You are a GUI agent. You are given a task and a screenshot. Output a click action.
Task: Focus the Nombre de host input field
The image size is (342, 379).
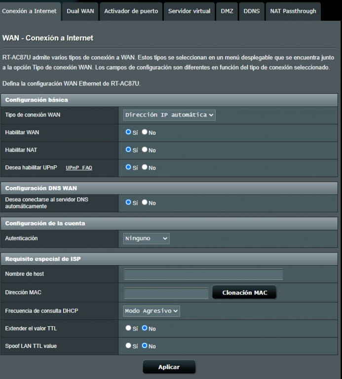click(203, 274)
